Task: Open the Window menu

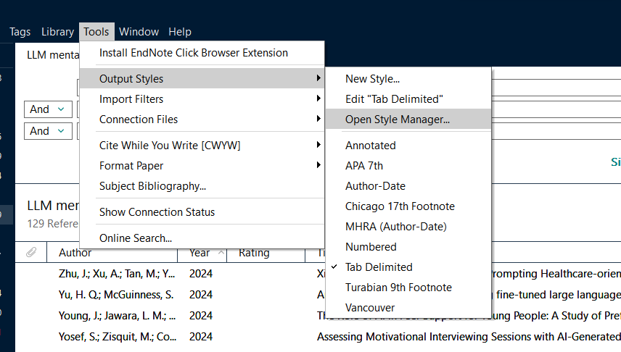Action: [x=139, y=32]
